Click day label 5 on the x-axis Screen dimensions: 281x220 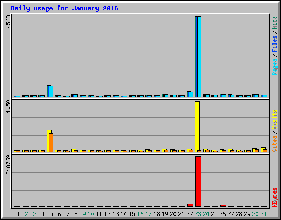[x=51, y=214]
